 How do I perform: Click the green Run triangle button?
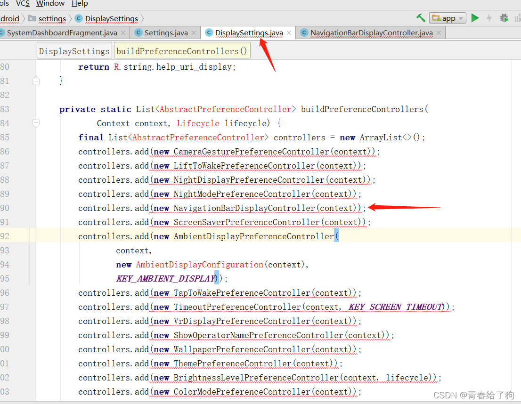click(475, 18)
